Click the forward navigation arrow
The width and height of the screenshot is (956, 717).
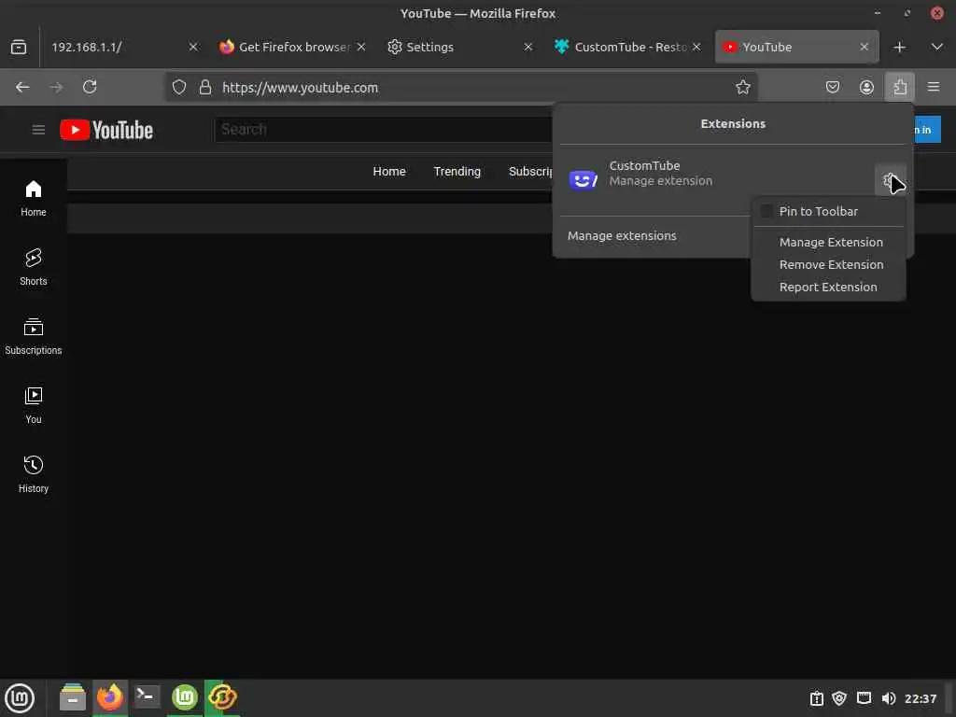point(55,87)
